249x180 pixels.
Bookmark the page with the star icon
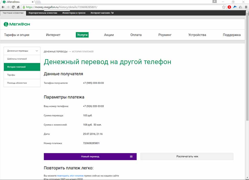point(224,7)
